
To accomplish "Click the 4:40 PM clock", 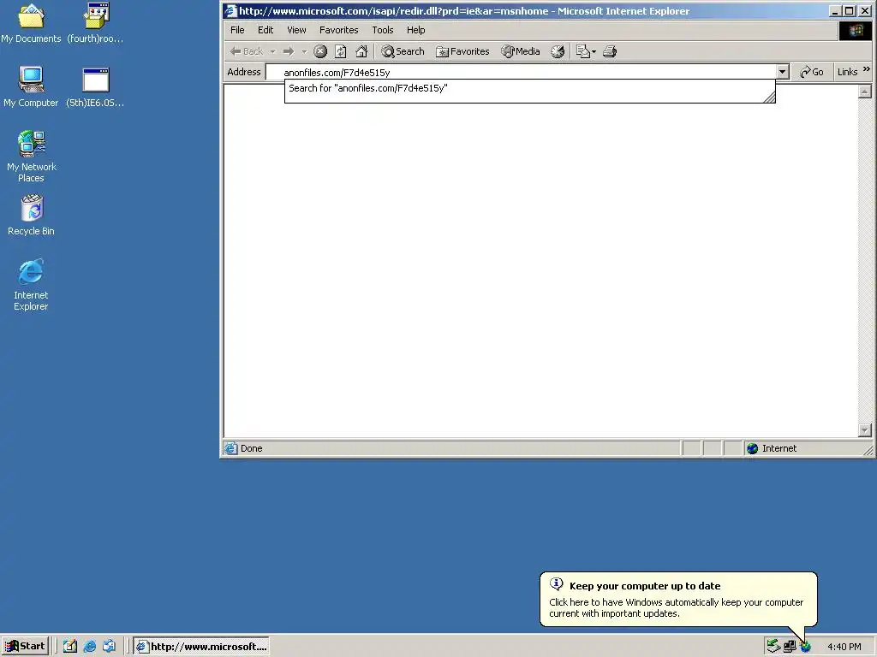I will (844, 647).
